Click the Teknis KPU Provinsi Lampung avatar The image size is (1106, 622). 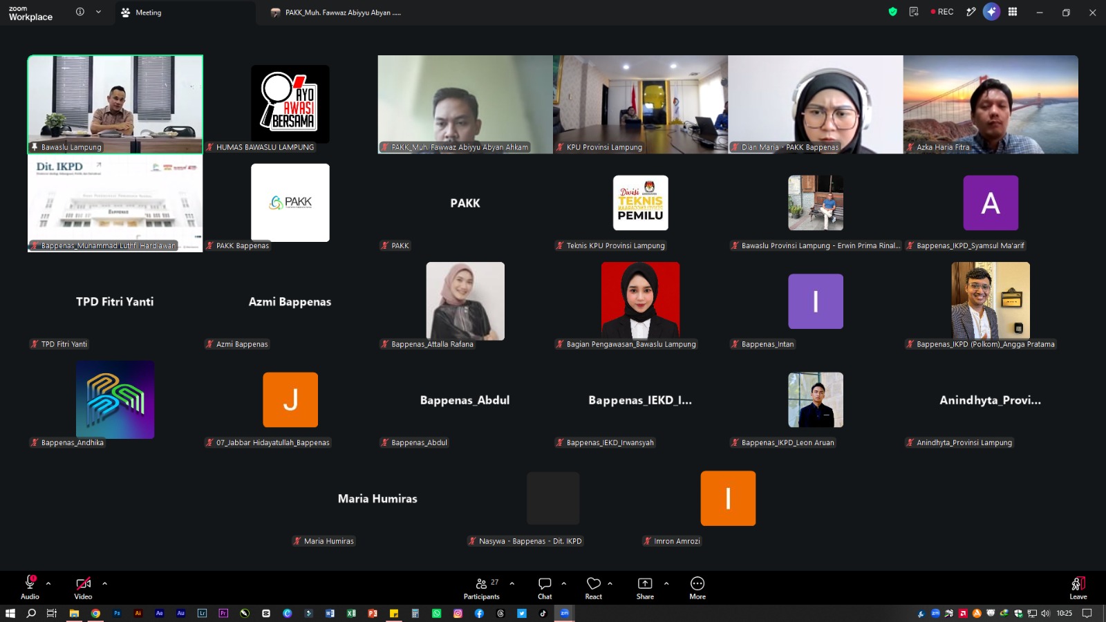click(x=640, y=202)
